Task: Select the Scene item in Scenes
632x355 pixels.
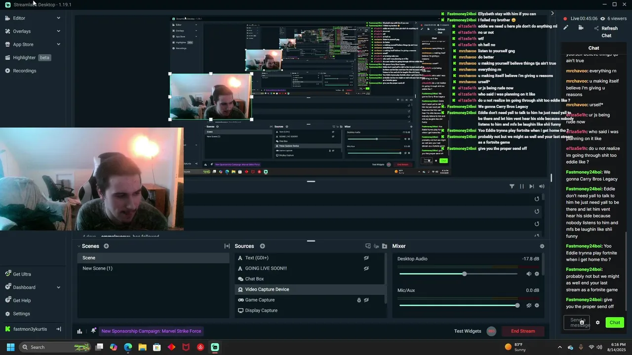Action: (x=153, y=258)
